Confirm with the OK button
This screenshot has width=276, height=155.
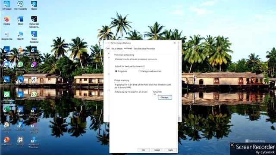coord(143,150)
